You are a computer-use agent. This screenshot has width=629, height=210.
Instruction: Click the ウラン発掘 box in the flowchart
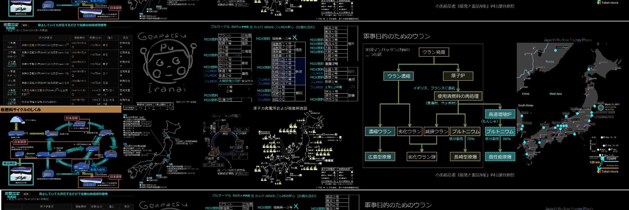point(434,52)
